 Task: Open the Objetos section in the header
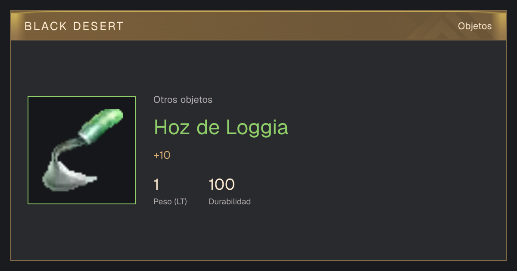coord(475,26)
